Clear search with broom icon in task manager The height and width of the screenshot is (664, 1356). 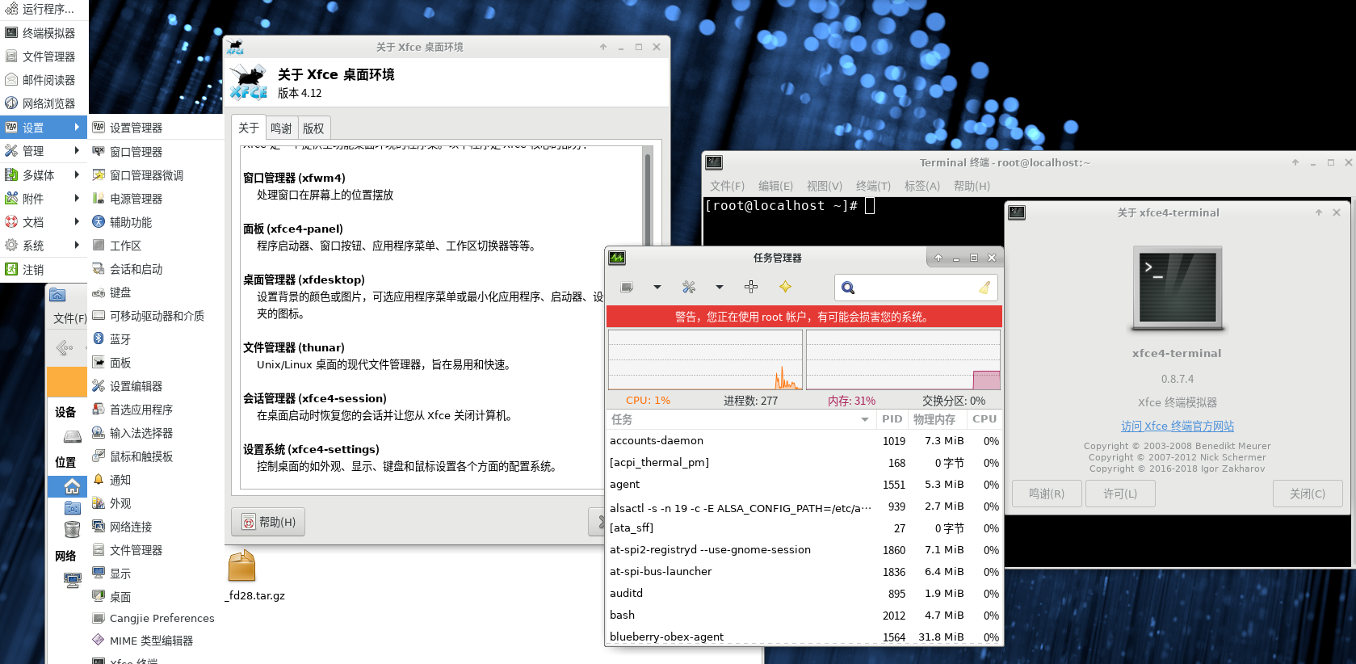coord(984,288)
